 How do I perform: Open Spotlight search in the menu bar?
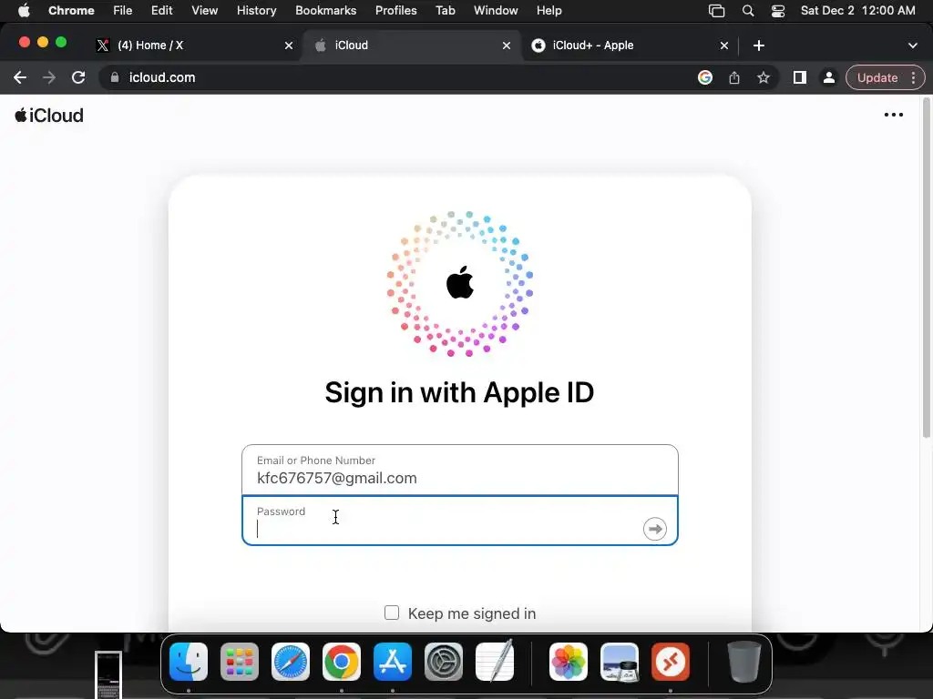pos(748,11)
